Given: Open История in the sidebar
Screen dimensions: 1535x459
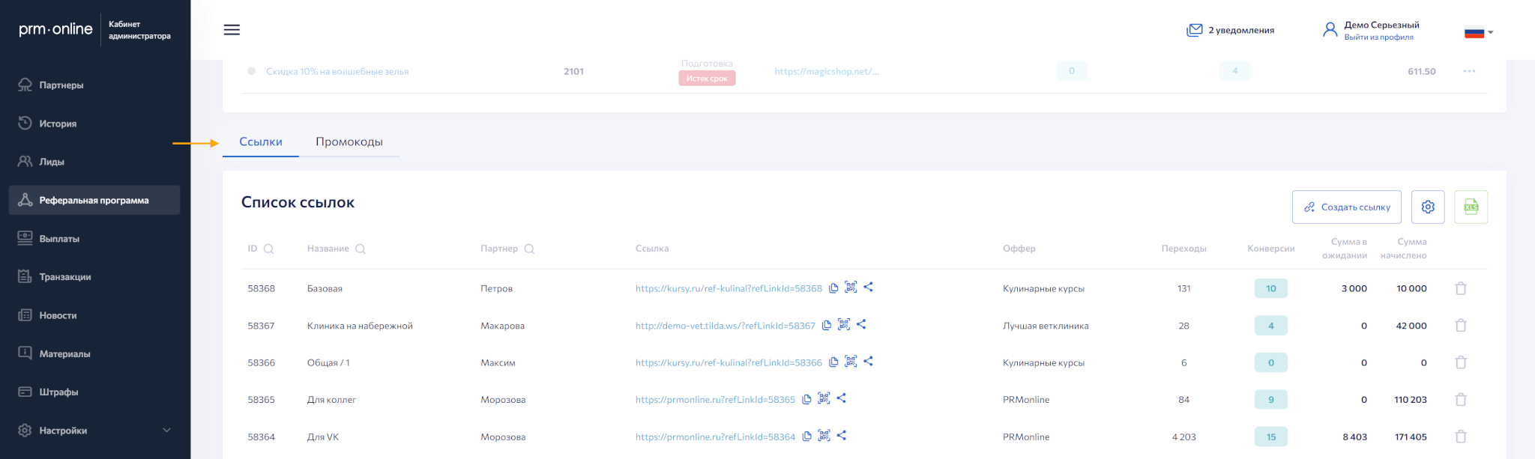Looking at the screenshot, I should click(94, 124).
